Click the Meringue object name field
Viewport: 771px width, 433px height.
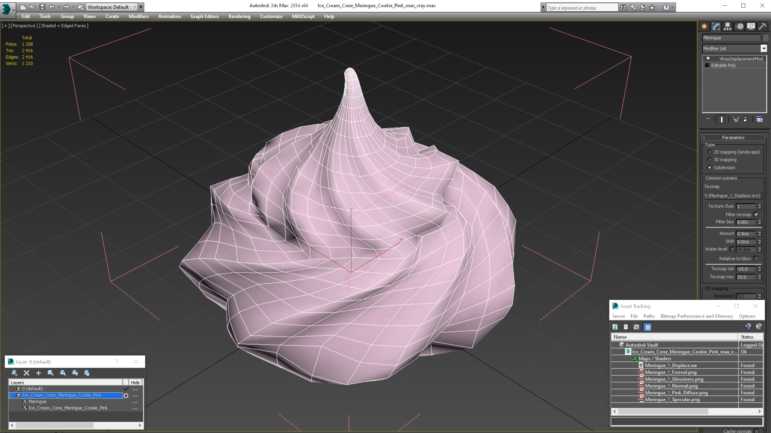731,38
